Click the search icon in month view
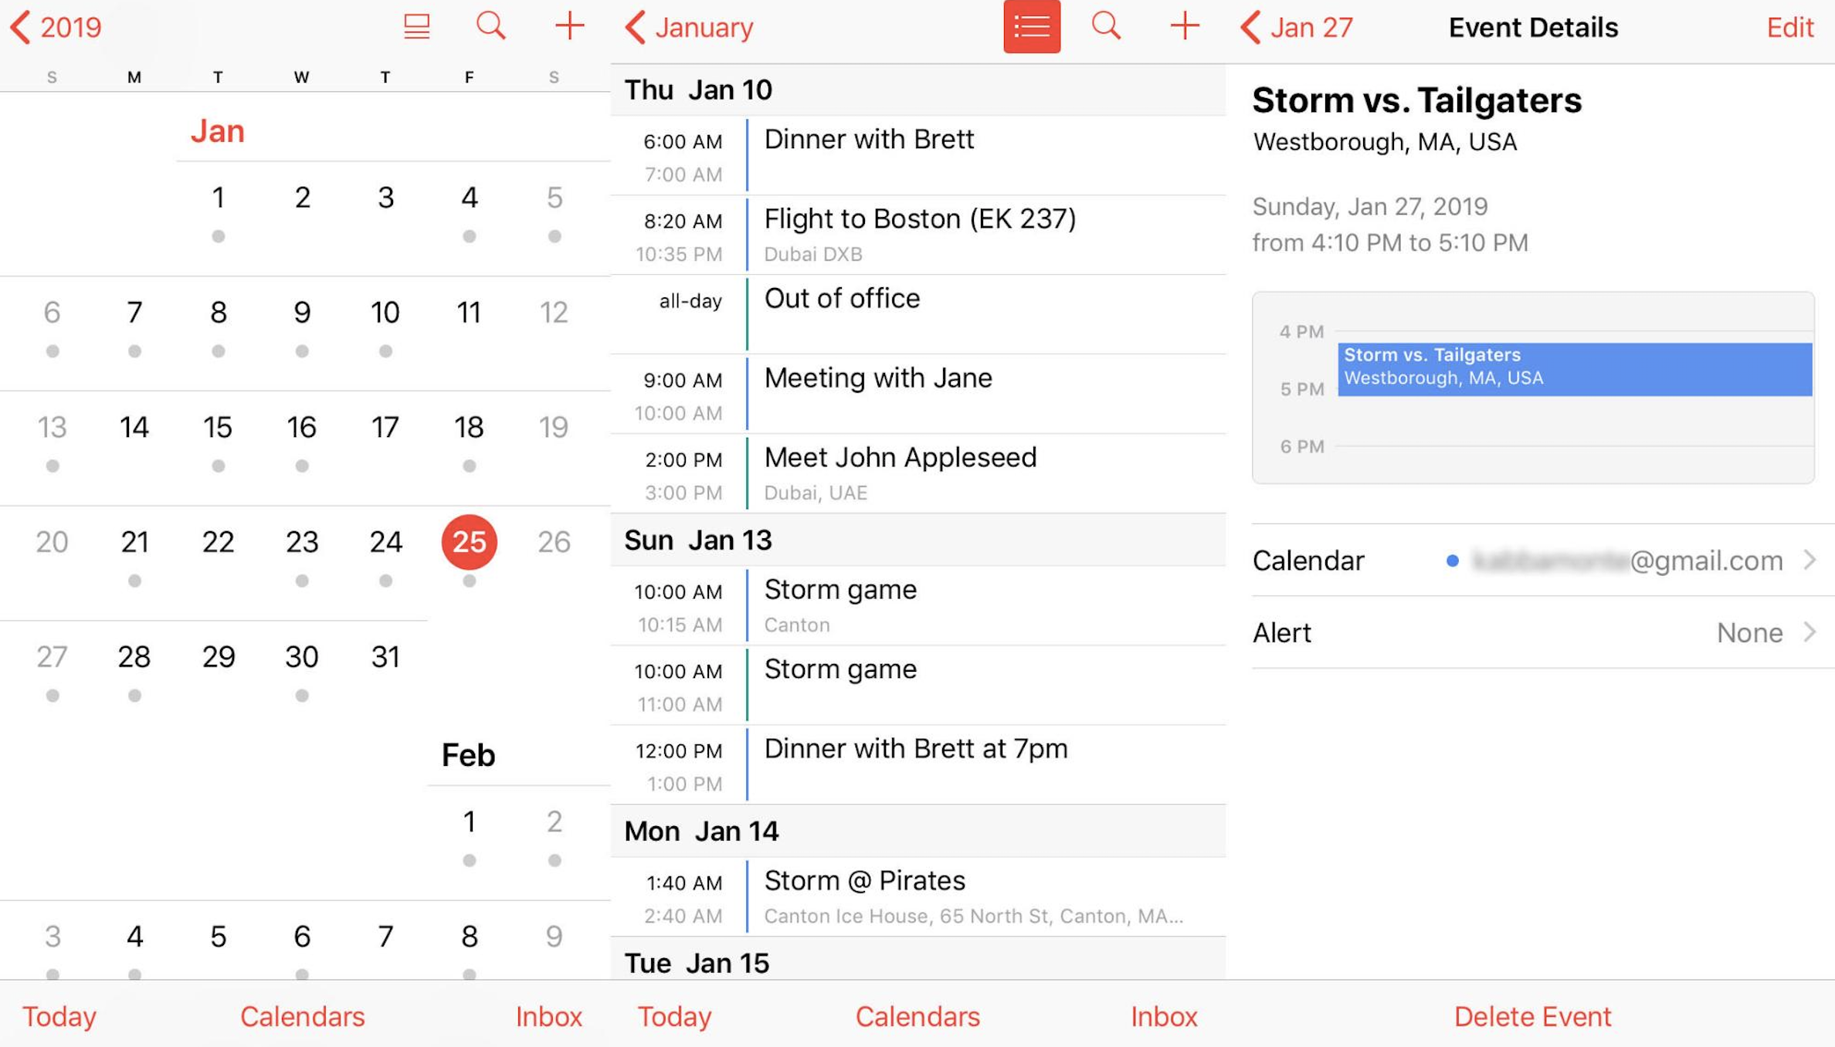This screenshot has height=1047, width=1835. coord(491,28)
